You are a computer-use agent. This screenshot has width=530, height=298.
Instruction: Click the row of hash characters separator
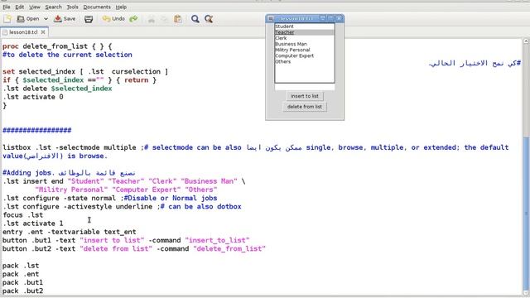(36, 131)
